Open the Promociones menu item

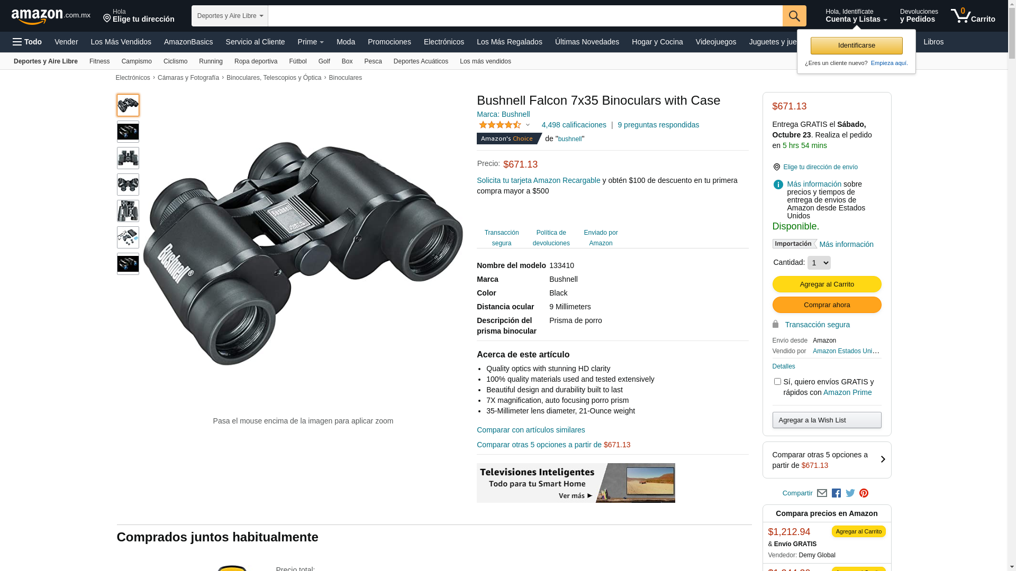coord(389,42)
